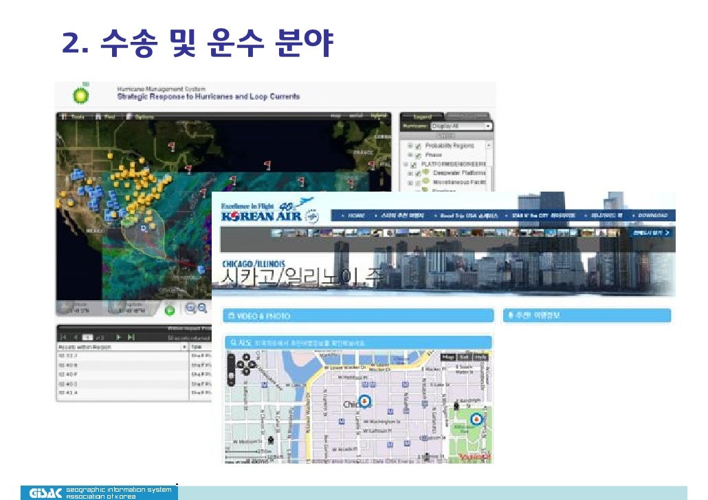Select the last thumbnail in the photo strip
708x500 pixels.
613,233
